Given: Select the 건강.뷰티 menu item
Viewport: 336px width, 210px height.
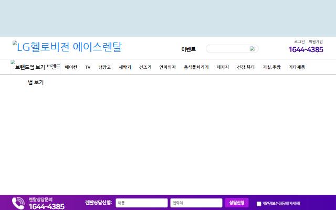Looking at the screenshot, I should (x=246, y=67).
